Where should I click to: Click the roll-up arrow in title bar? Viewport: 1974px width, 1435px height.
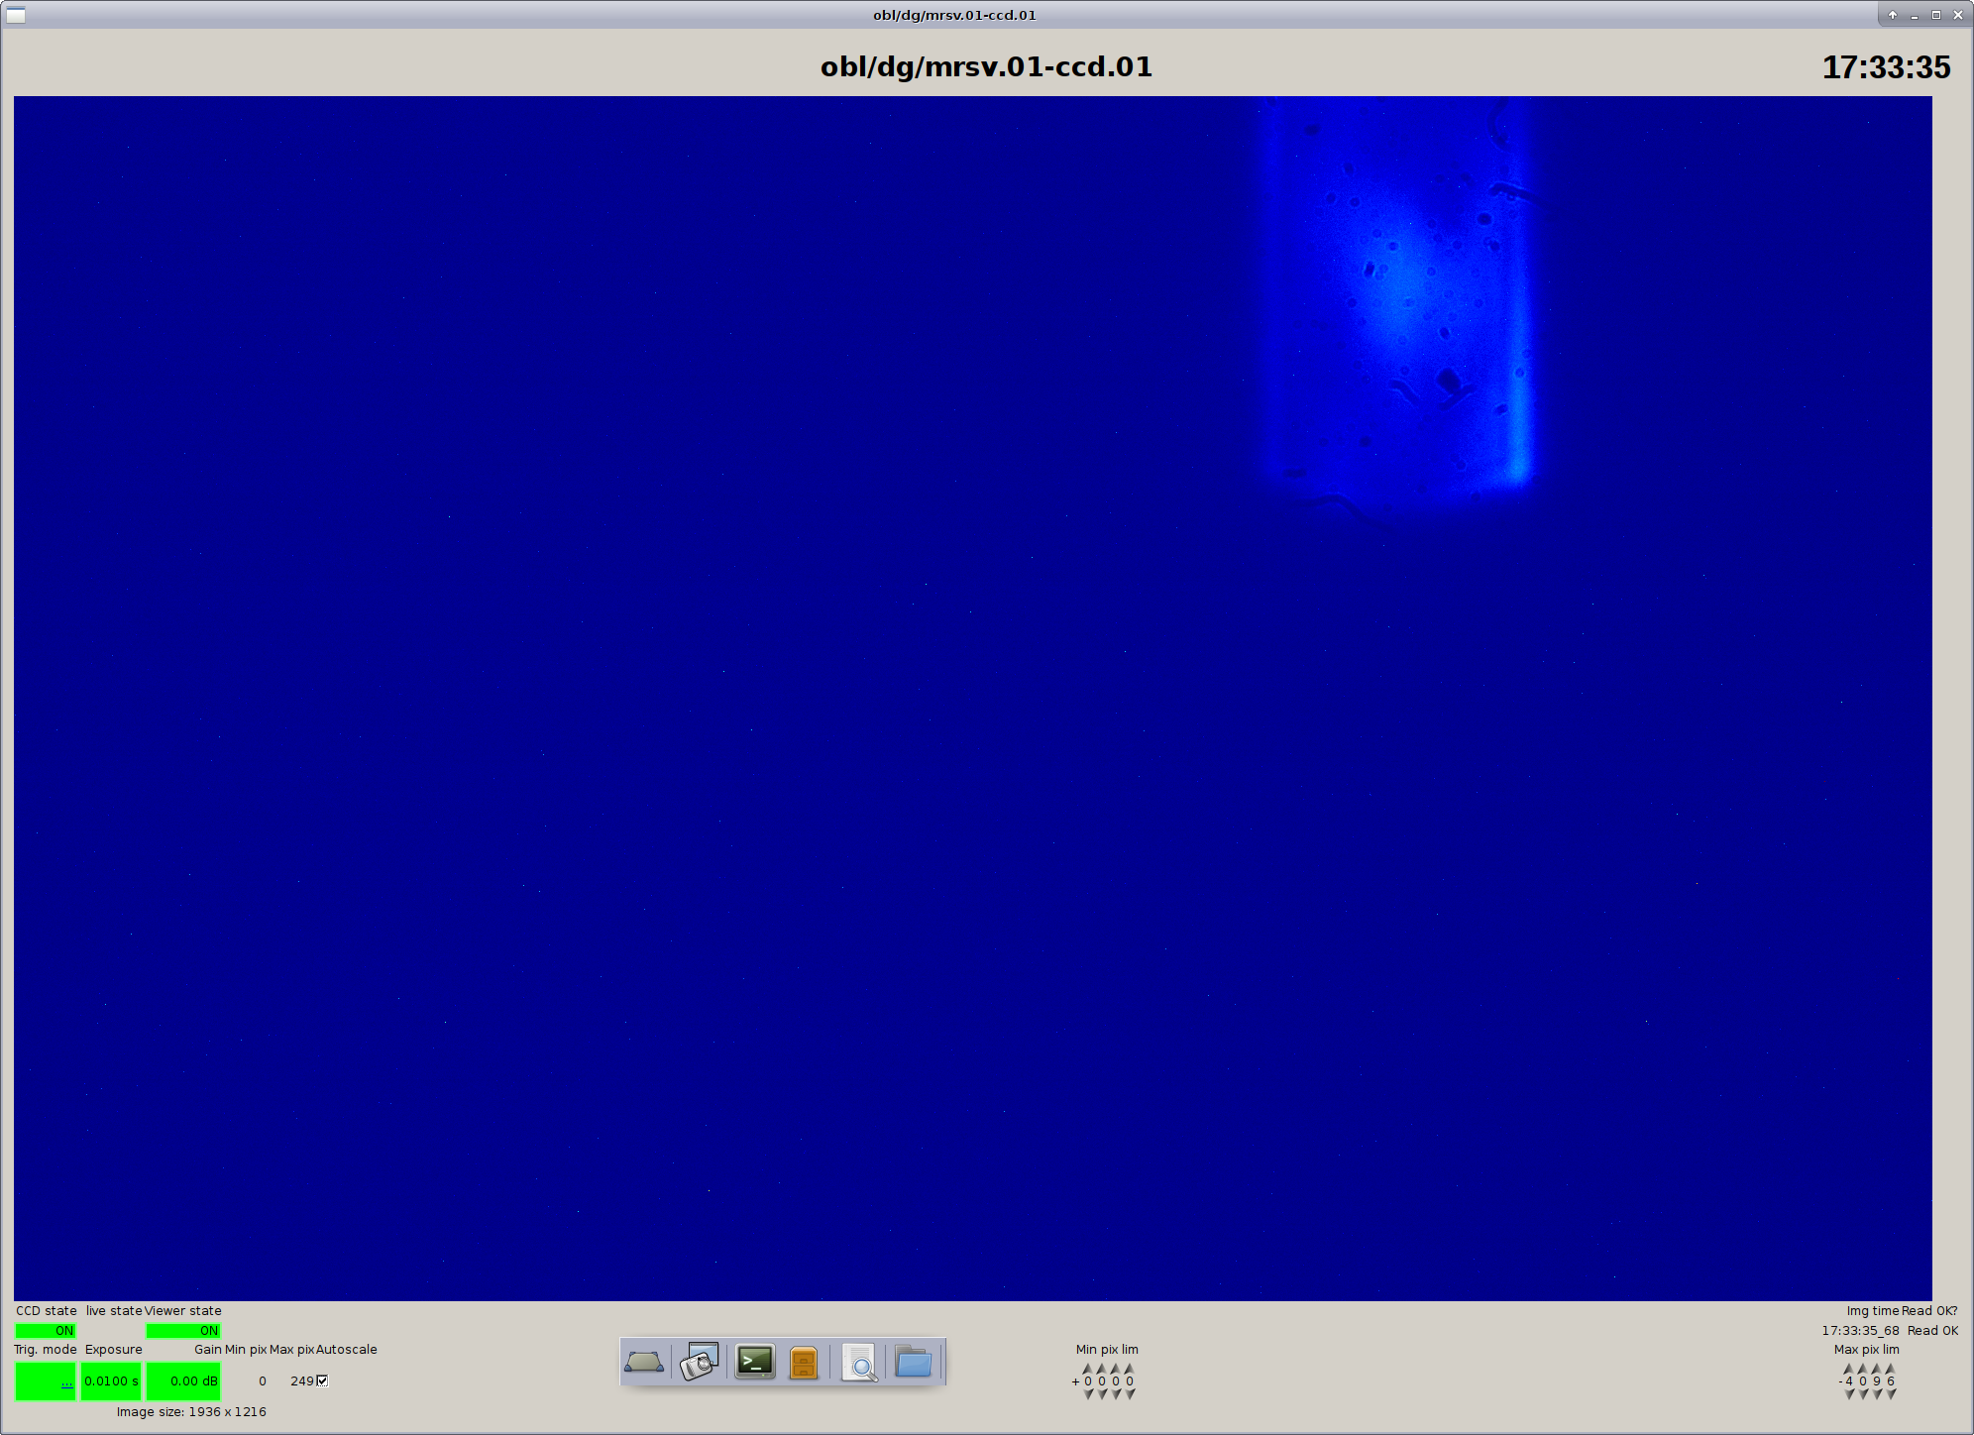[x=1892, y=15]
